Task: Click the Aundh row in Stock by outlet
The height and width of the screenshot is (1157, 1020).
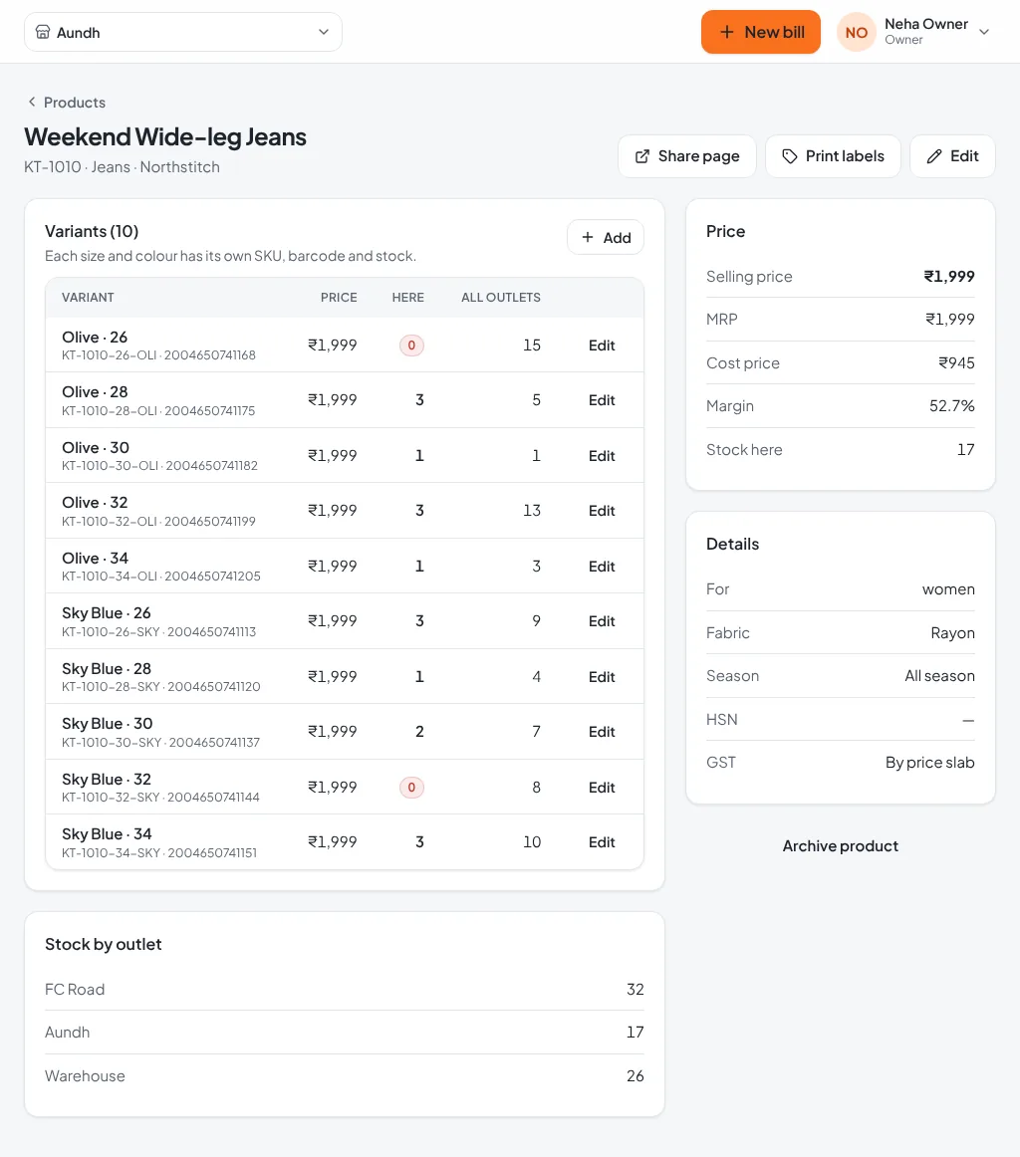Action: point(344,1033)
